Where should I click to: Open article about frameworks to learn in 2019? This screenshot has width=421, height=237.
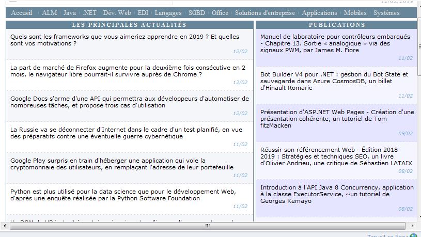(x=125, y=40)
